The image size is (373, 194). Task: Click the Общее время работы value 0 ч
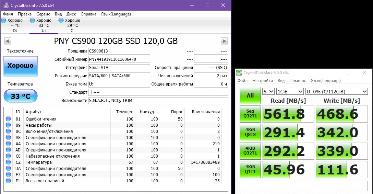click(x=211, y=84)
